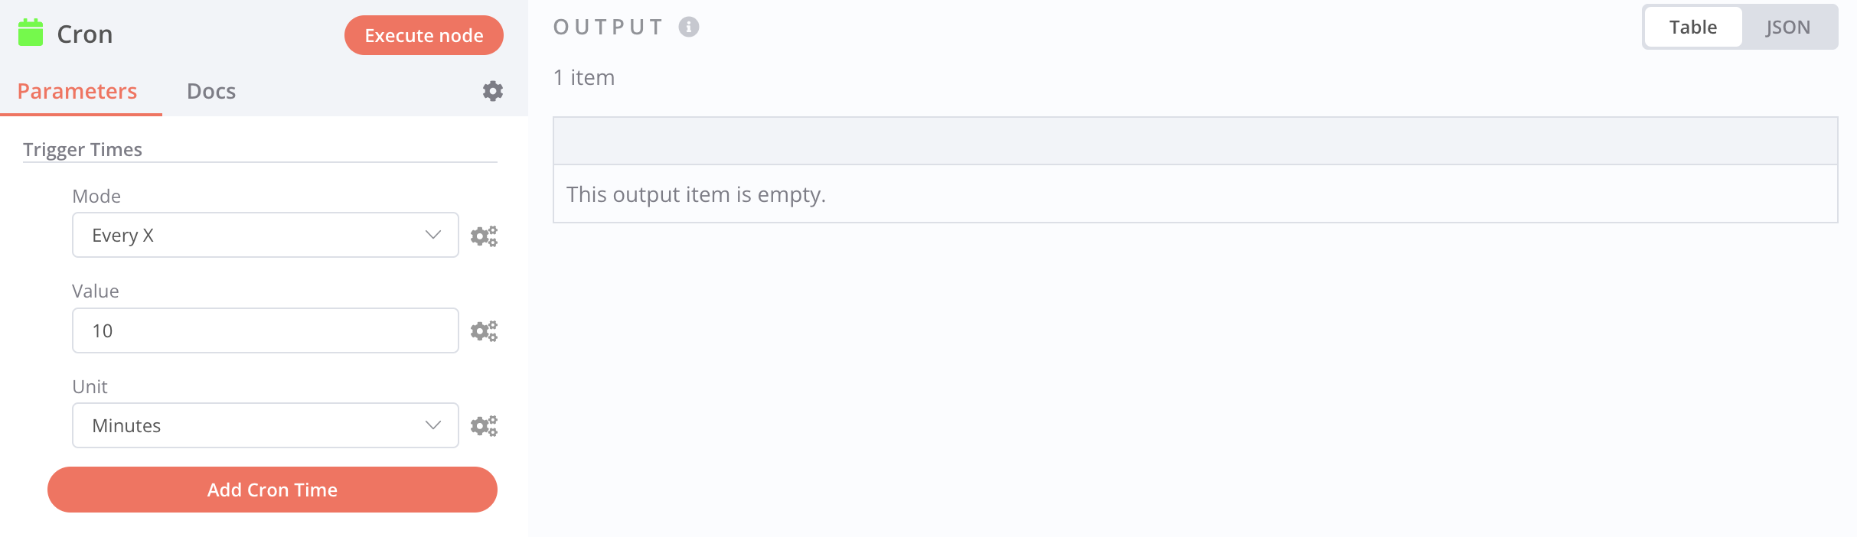
Task: Focus the Value input field containing 10
Action: pos(266,330)
